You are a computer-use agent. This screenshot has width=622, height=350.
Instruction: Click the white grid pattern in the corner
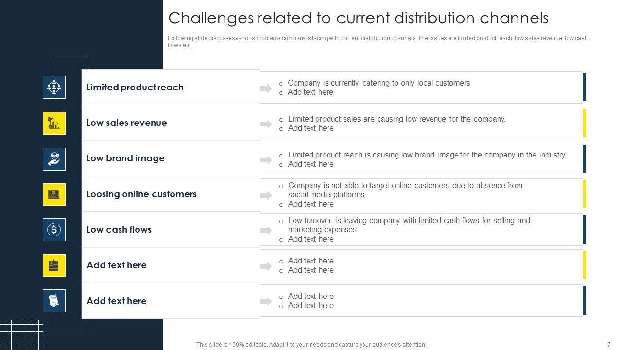(x=21, y=335)
